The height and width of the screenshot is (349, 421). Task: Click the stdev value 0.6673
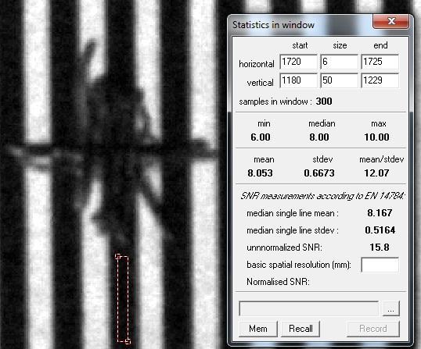coord(319,173)
